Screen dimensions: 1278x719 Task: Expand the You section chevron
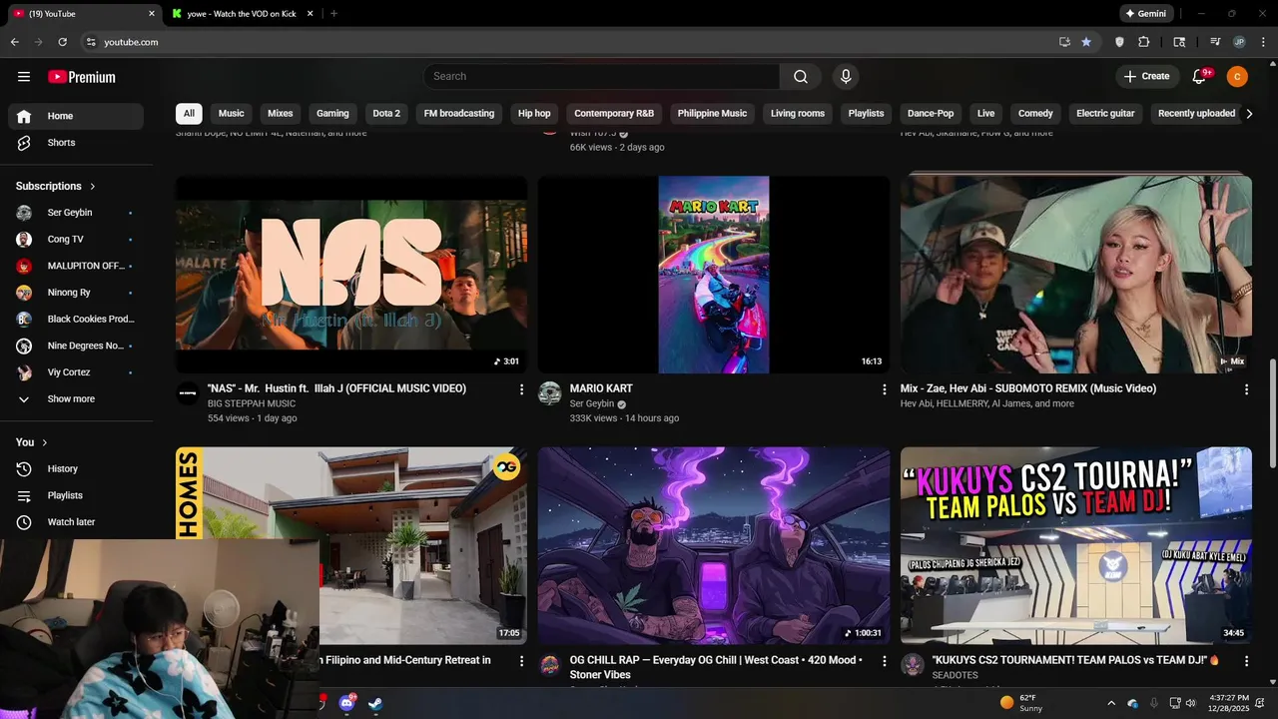[x=45, y=442]
